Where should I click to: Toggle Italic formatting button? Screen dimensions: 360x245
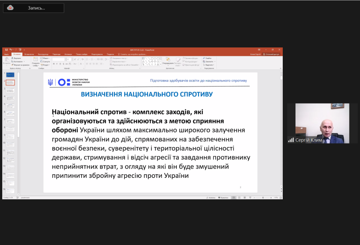click(x=57, y=64)
